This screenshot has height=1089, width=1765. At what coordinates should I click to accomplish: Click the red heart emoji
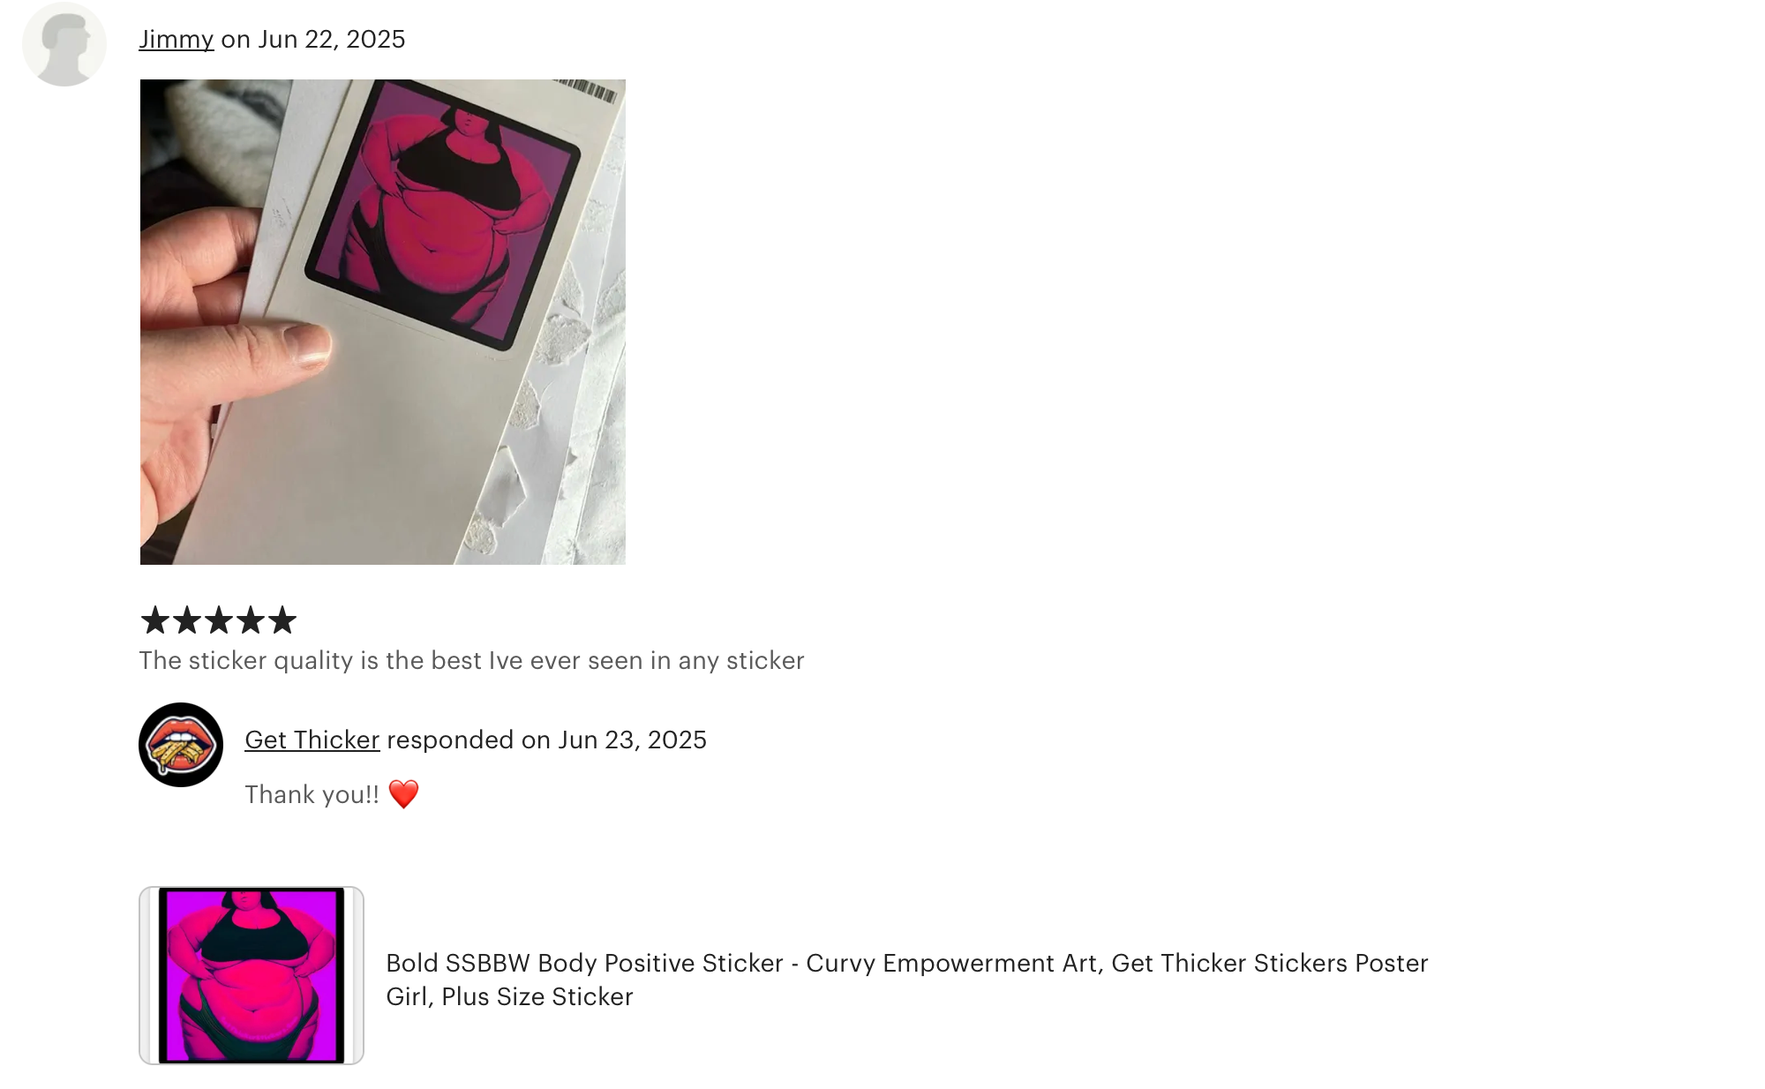pyautogui.click(x=403, y=794)
